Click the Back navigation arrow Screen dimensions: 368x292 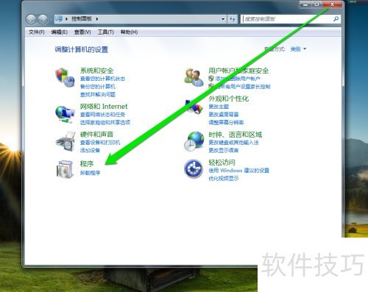tap(31, 19)
